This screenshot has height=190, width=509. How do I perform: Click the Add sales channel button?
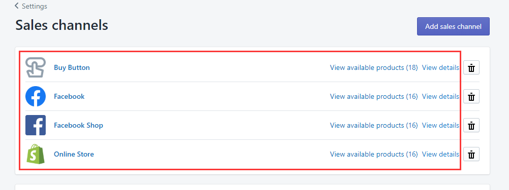(x=453, y=26)
